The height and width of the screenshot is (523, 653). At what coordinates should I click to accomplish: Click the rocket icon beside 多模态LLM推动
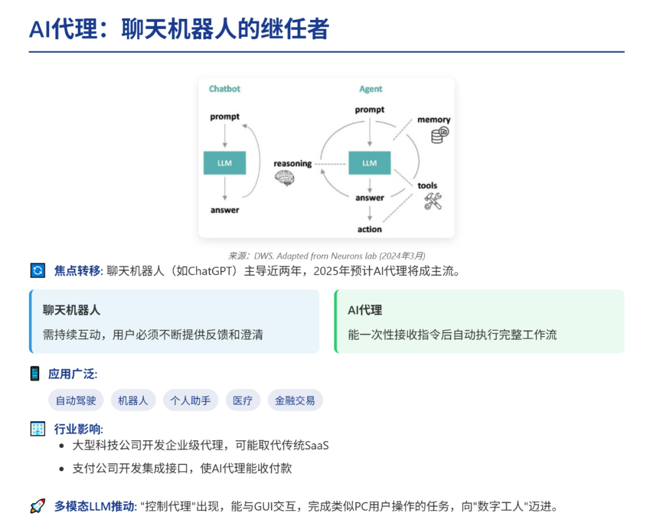point(37,506)
